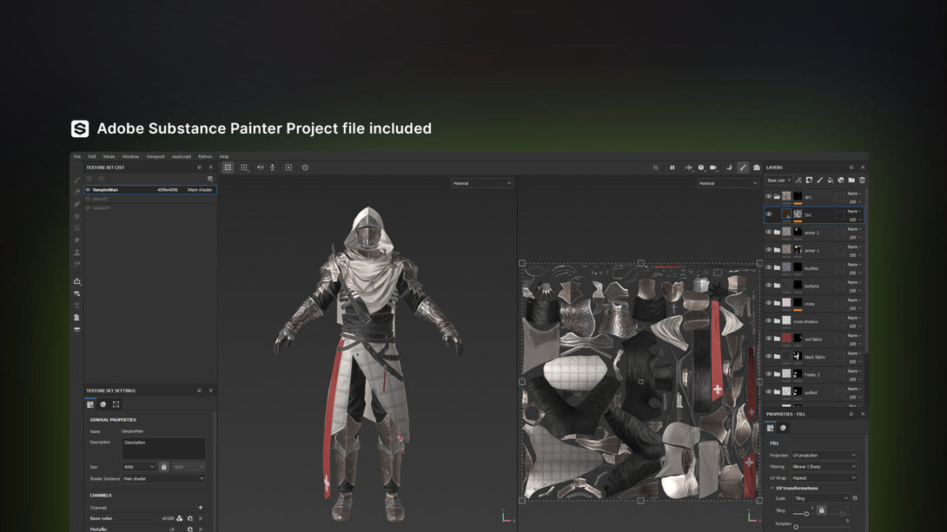Open the Filtering Bilinear Sharp dropdown
The height and width of the screenshot is (532, 947).
[824, 466]
